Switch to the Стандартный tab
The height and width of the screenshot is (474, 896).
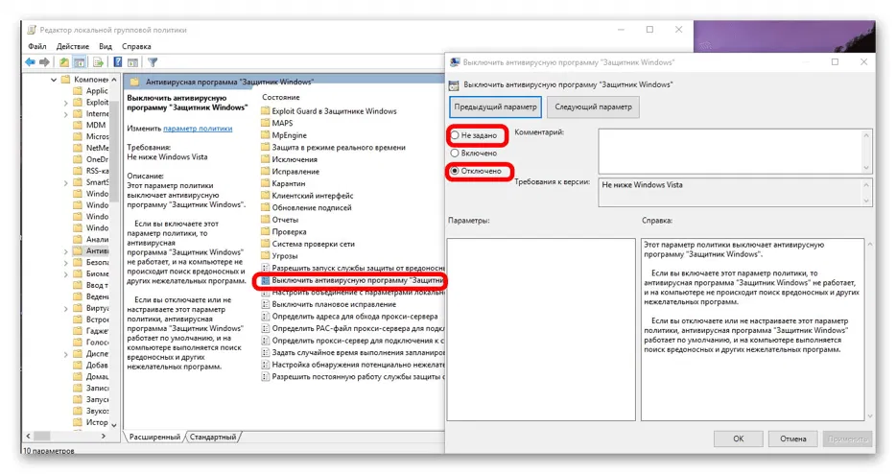click(213, 437)
